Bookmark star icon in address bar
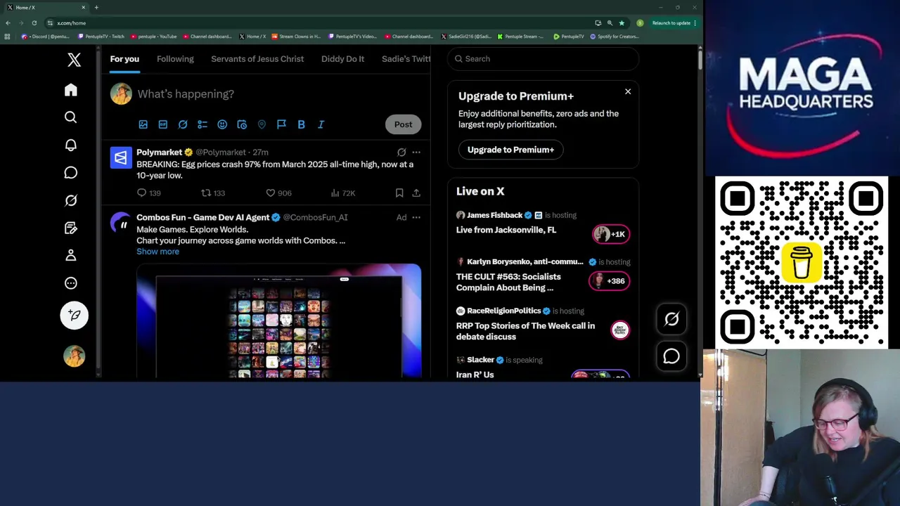Screen dimensions: 900x506 (622, 23)
